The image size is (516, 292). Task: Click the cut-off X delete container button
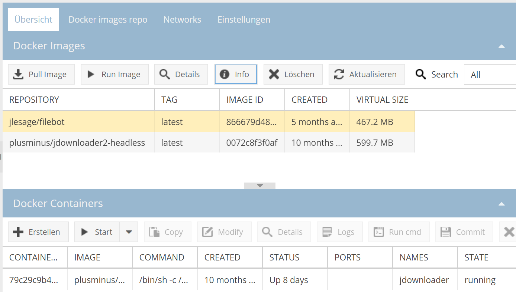(508, 232)
